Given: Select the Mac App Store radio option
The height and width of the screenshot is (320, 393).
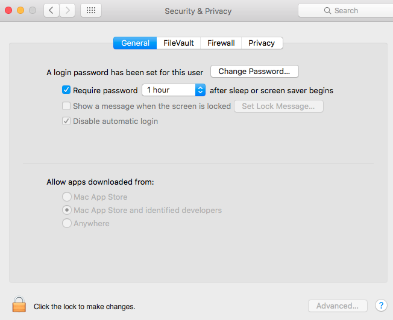Looking at the screenshot, I should [x=66, y=197].
